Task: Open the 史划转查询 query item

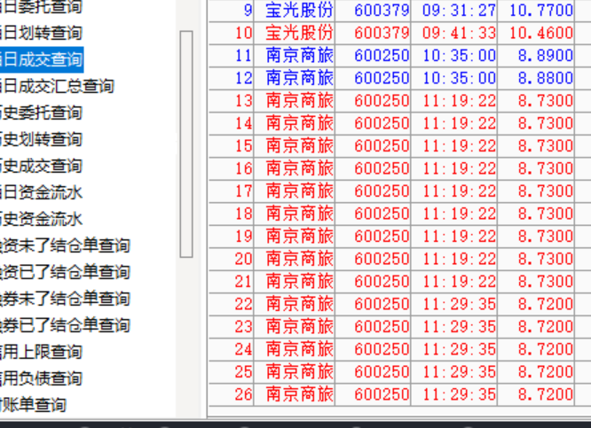Action: (x=41, y=139)
